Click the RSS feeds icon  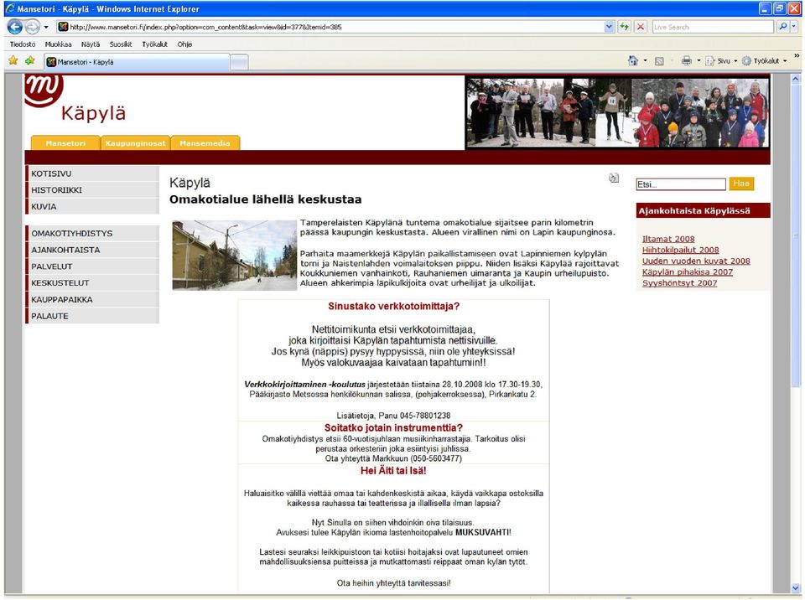[x=659, y=61]
